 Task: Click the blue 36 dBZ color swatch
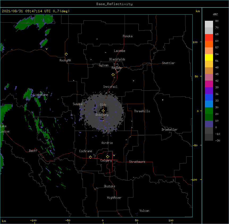tap(209, 97)
